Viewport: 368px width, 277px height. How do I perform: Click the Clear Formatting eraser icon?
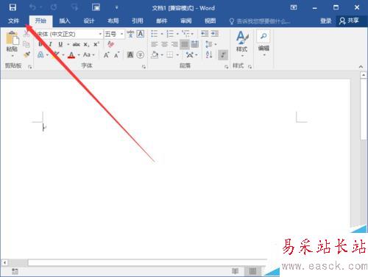coord(110,44)
